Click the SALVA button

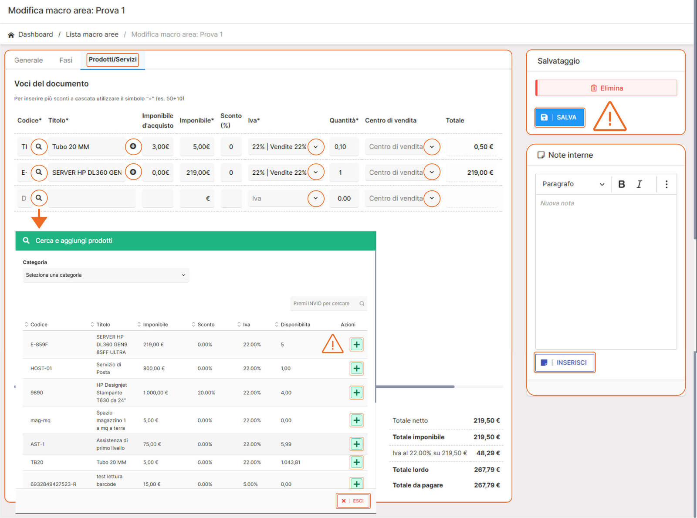tap(559, 117)
